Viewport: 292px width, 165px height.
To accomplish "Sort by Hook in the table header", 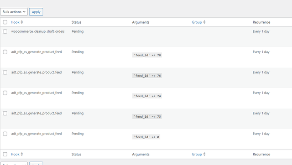I will coord(15,22).
